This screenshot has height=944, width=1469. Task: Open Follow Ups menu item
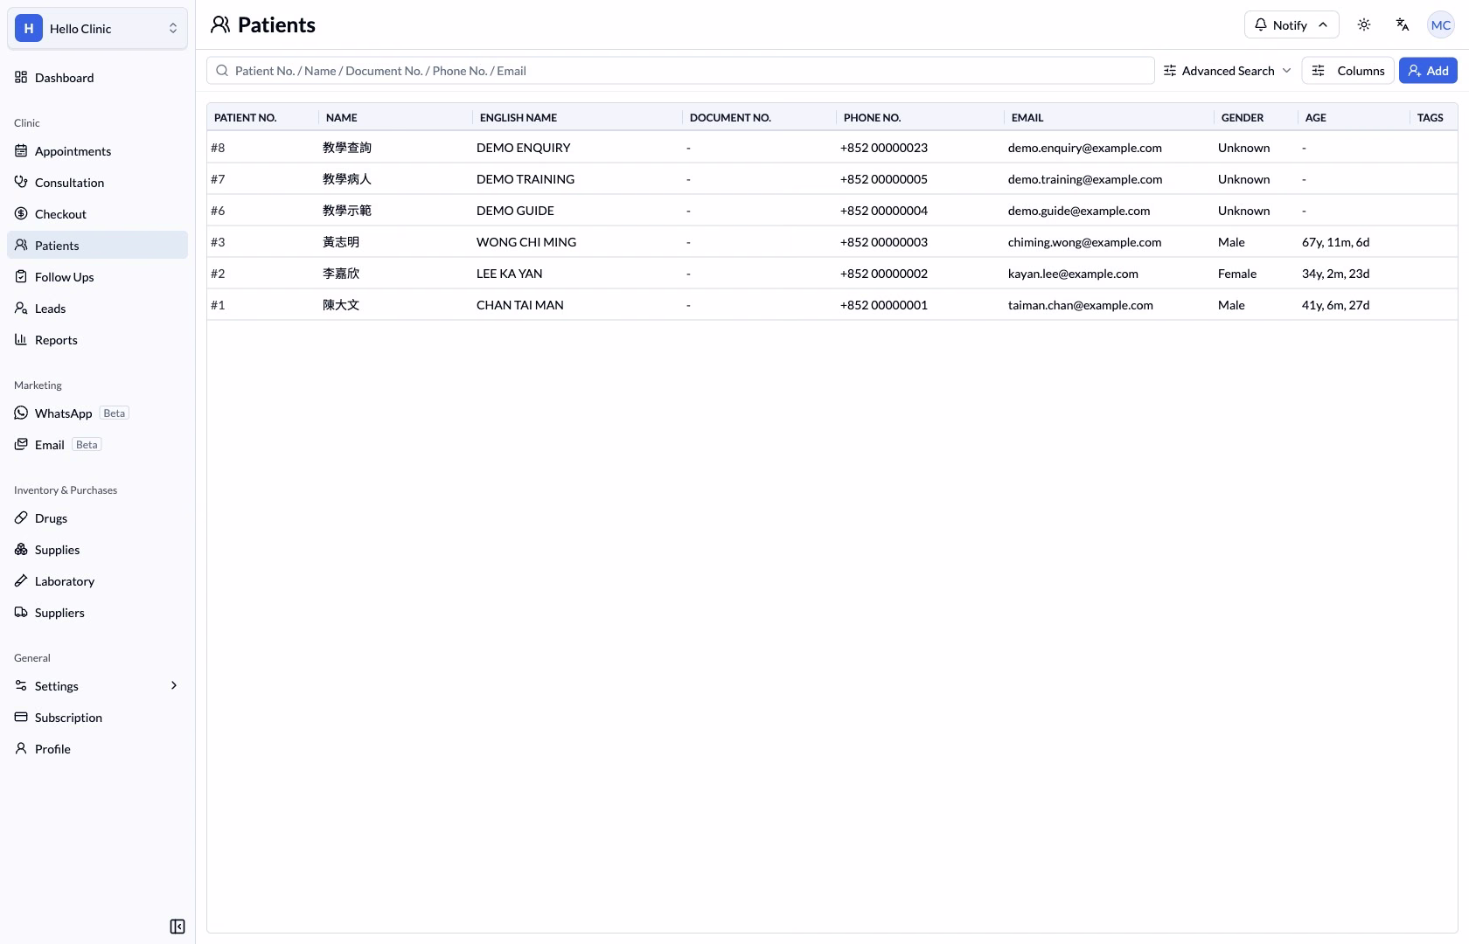[x=98, y=276]
